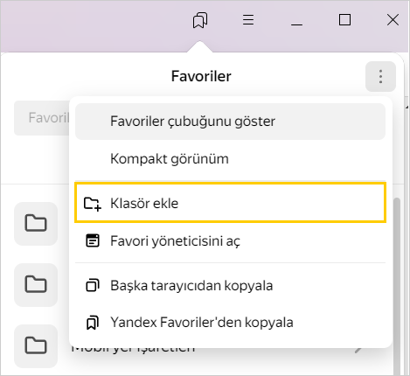Open the three-dot Favoriler options button

click(380, 76)
